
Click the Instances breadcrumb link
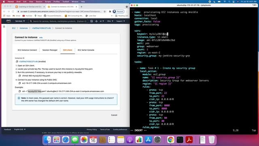point(23,28)
